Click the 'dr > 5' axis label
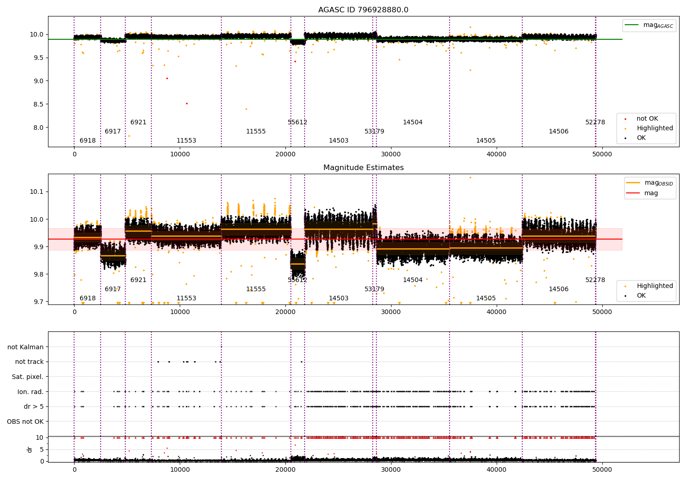Screen dimensions: 686x480 pyautogui.click(x=34, y=406)
